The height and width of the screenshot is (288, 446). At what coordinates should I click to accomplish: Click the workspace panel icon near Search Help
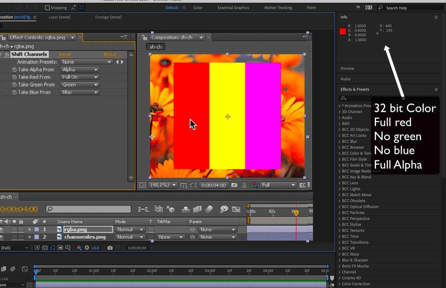pyautogui.click(x=369, y=8)
